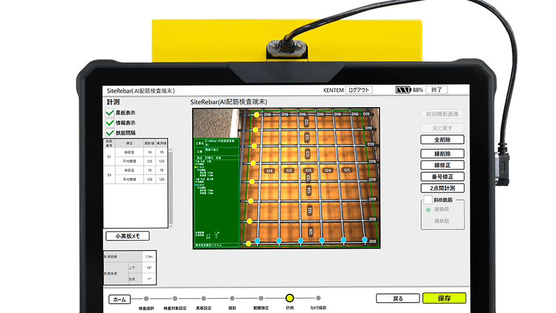Click the 実測値 column header
Image resolution: width=556 pixels, height=313 pixels.
(162, 143)
